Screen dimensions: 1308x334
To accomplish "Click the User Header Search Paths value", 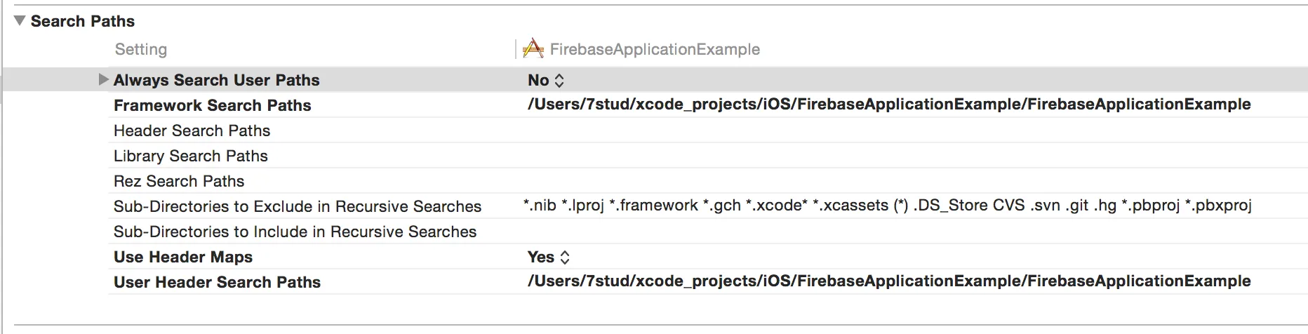I will [889, 281].
